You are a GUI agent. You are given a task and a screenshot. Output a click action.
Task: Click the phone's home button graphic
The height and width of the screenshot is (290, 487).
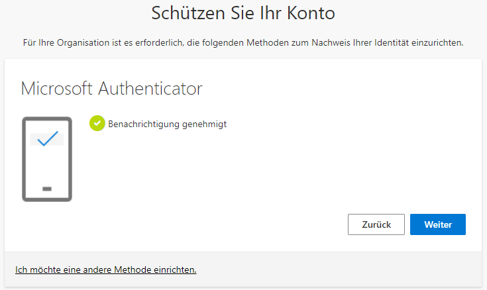[47, 189]
